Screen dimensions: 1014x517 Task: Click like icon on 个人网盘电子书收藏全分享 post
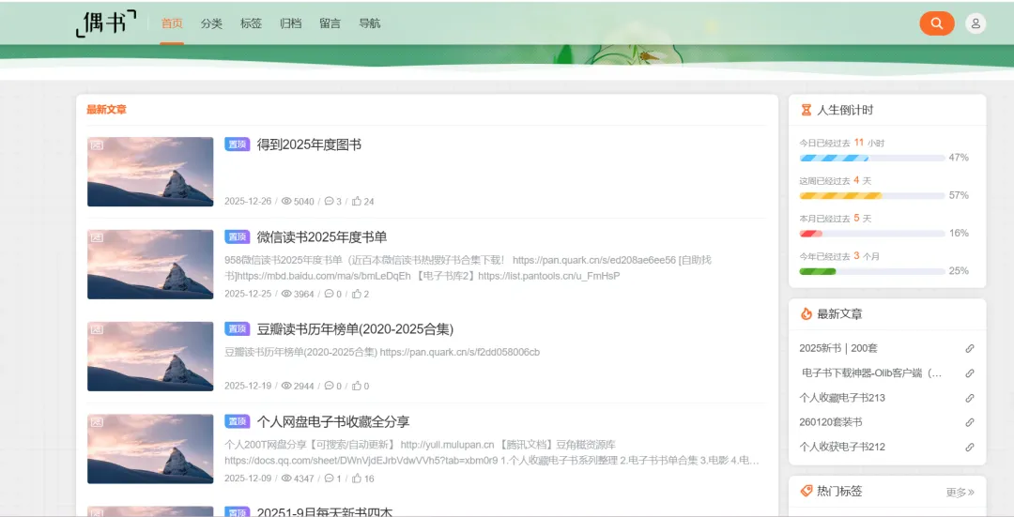[357, 479]
